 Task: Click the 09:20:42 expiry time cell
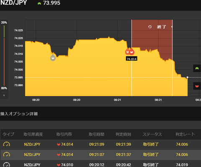pos(124,165)
